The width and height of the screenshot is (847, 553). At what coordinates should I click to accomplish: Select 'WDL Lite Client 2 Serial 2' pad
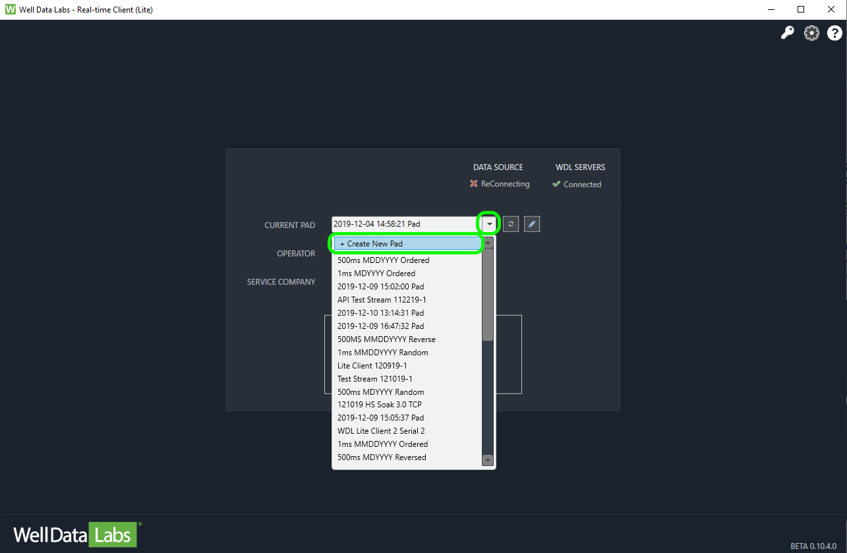pyautogui.click(x=407, y=431)
